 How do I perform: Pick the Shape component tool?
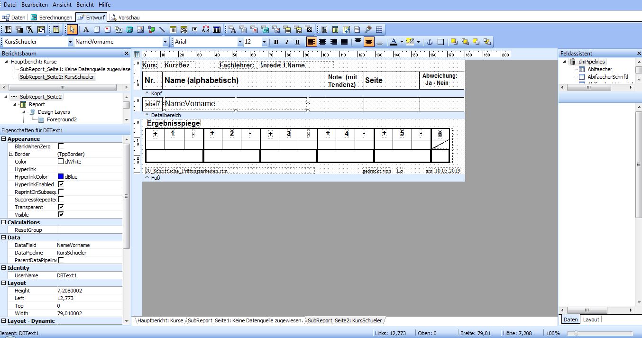coord(151,29)
